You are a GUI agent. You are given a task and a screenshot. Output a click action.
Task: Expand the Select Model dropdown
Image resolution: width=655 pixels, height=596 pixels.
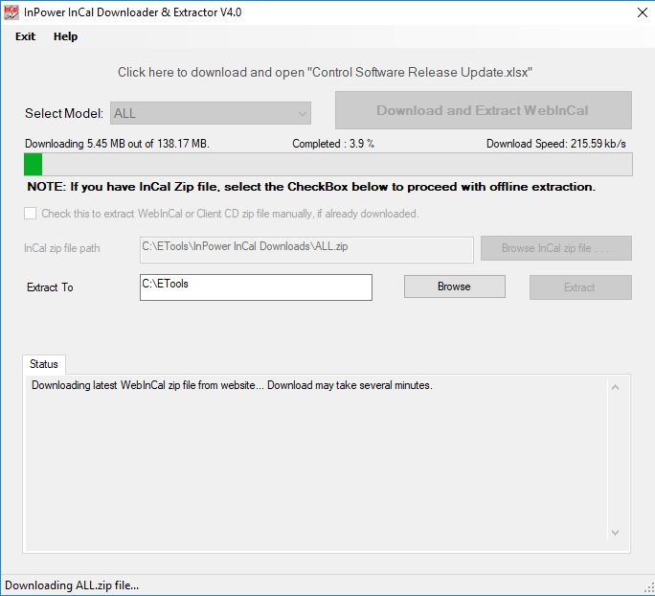point(211,113)
